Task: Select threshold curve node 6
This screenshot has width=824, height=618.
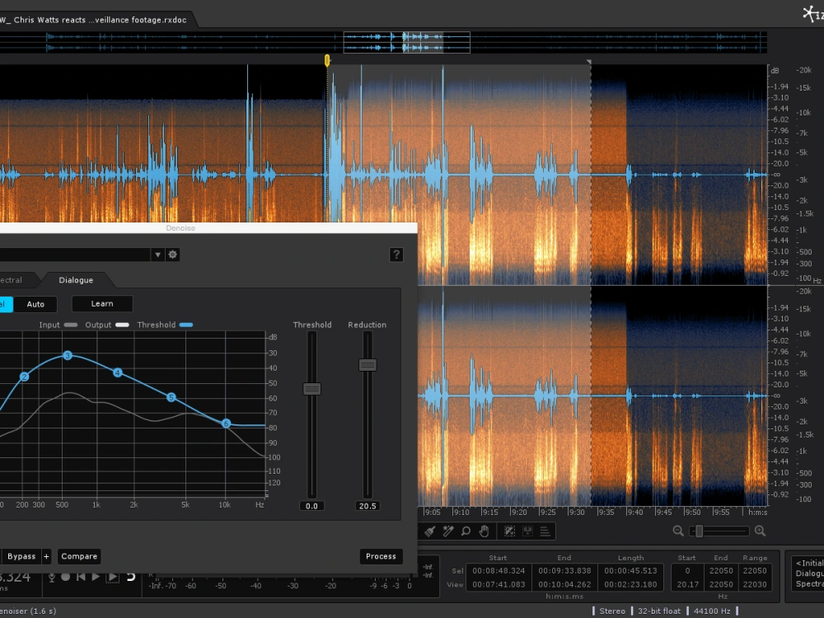Action: (226, 424)
